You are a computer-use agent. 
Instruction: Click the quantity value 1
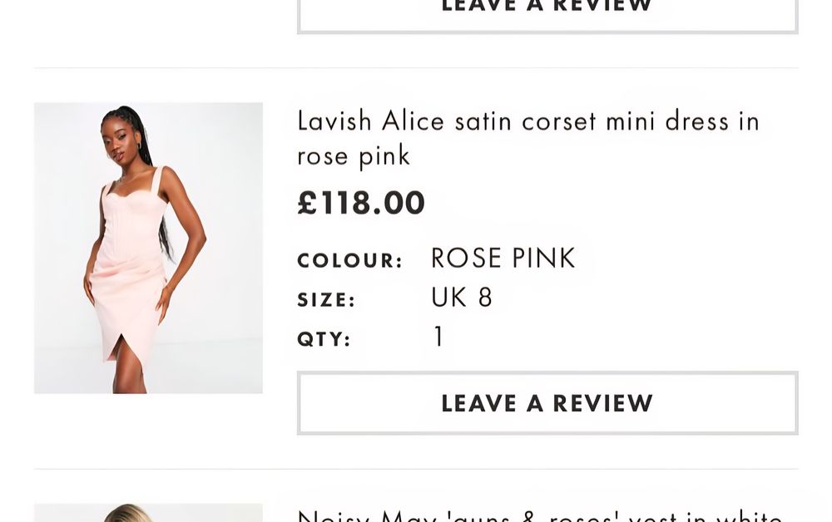point(438,337)
